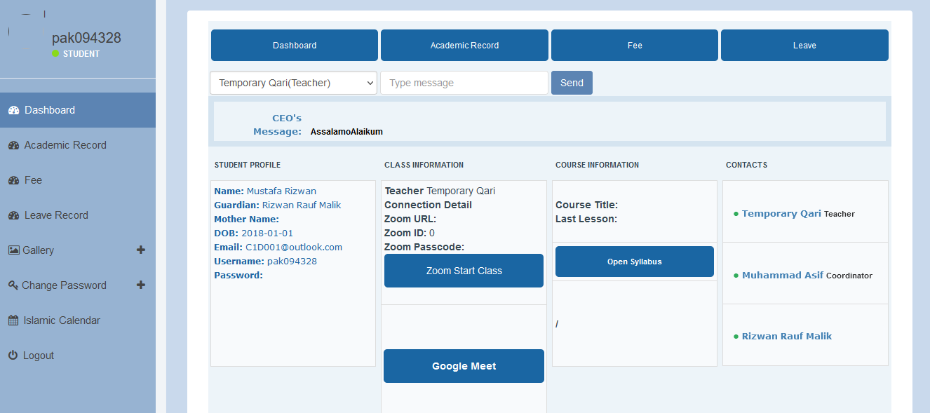Click the top Fee button
This screenshot has width=930, height=413.
(x=635, y=46)
